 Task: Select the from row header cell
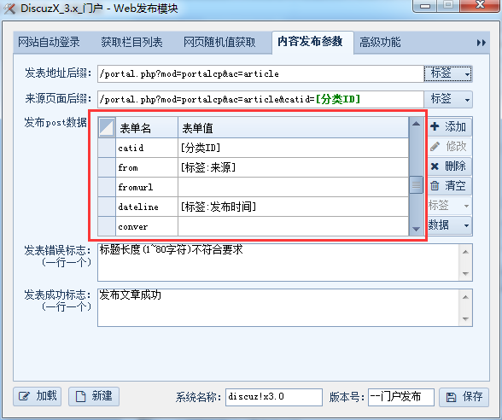point(107,167)
